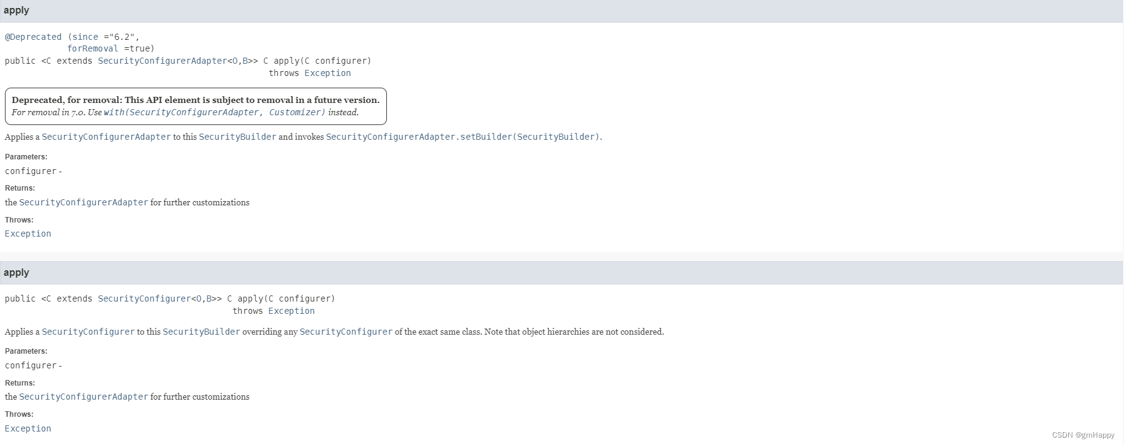Open SecurityBuilder link before 'and invokes'
The image size is (1124, 445).
coord(237,137)
